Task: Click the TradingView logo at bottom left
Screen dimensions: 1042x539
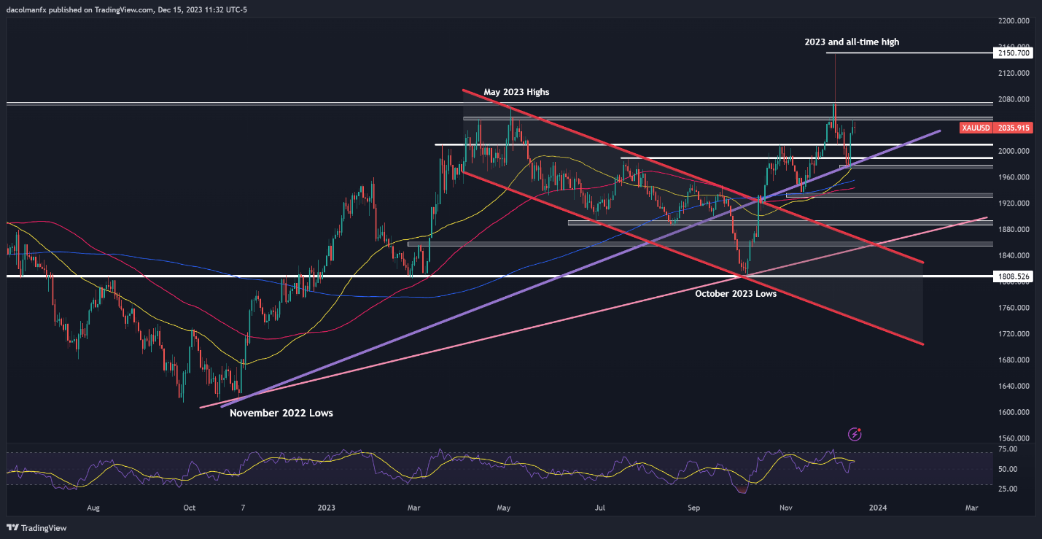Action: pyautogui.click(x=36, y=528)
